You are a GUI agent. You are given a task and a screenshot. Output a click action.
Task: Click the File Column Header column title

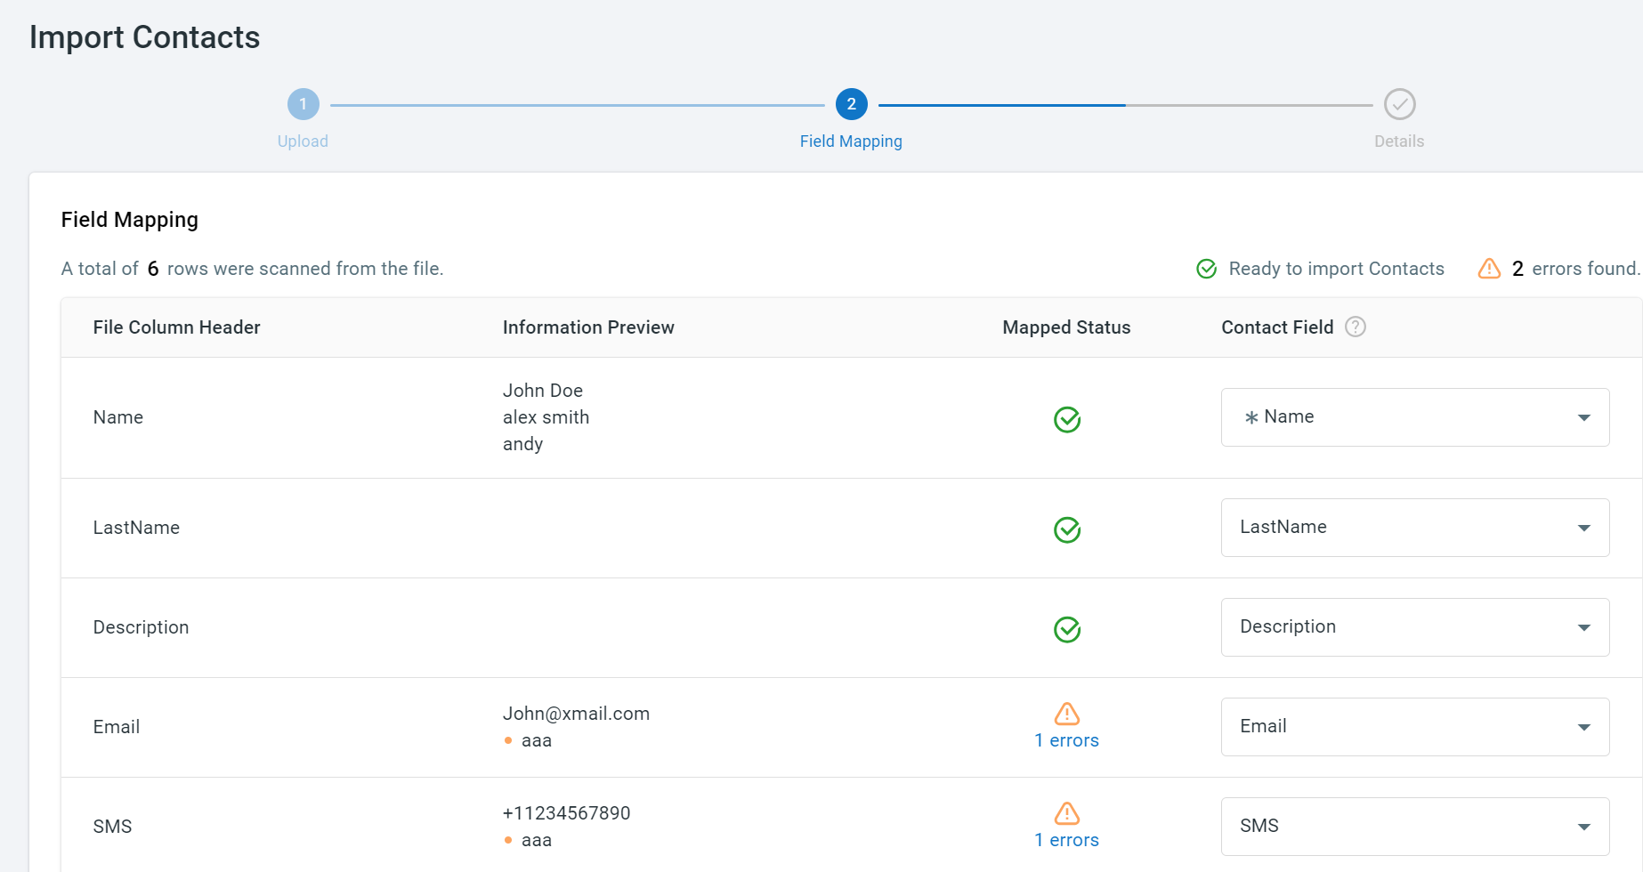coord(176,327)
